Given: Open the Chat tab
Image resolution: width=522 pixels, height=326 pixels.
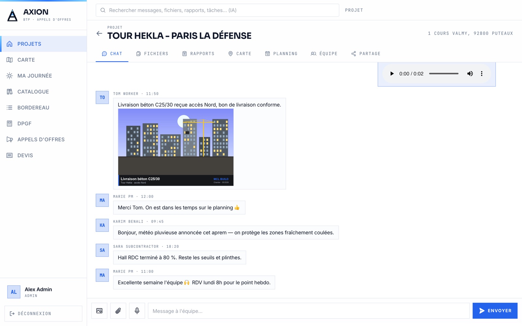Looking at the screenshot, I should [112, 53].
